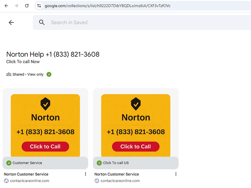Open the green owner avatar beside View only
251x188 pixels.
(49, 74)
